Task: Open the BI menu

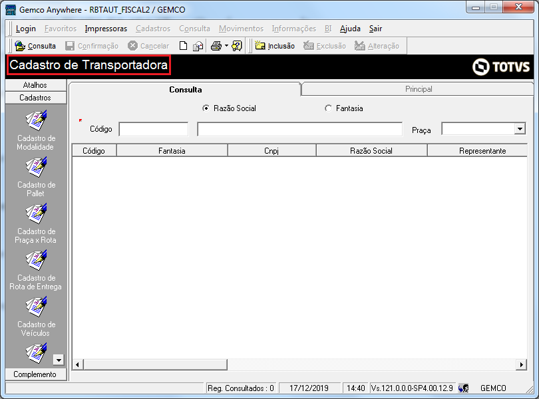Action: click(x=328, y=29)
